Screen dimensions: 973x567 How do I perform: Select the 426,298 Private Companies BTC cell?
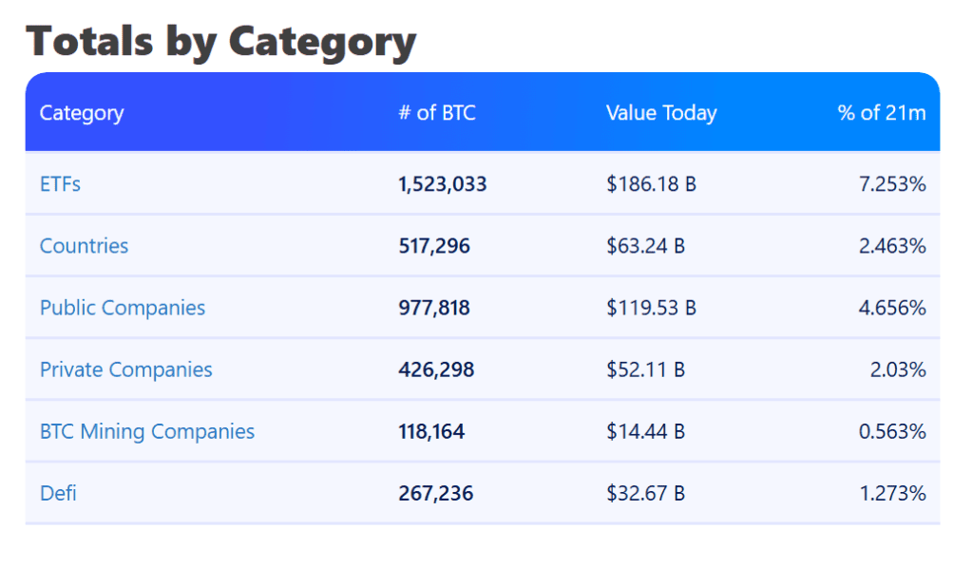[x=436, y=369]
